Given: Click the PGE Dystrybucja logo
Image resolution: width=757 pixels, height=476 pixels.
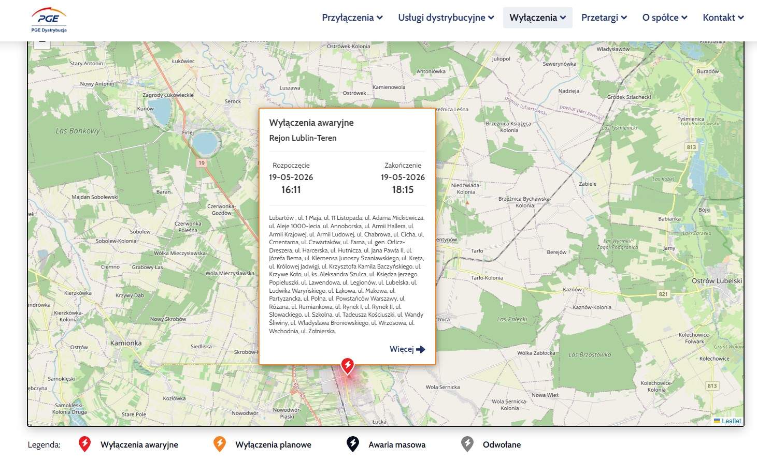Looking at the screenshot, I should 49,20.
